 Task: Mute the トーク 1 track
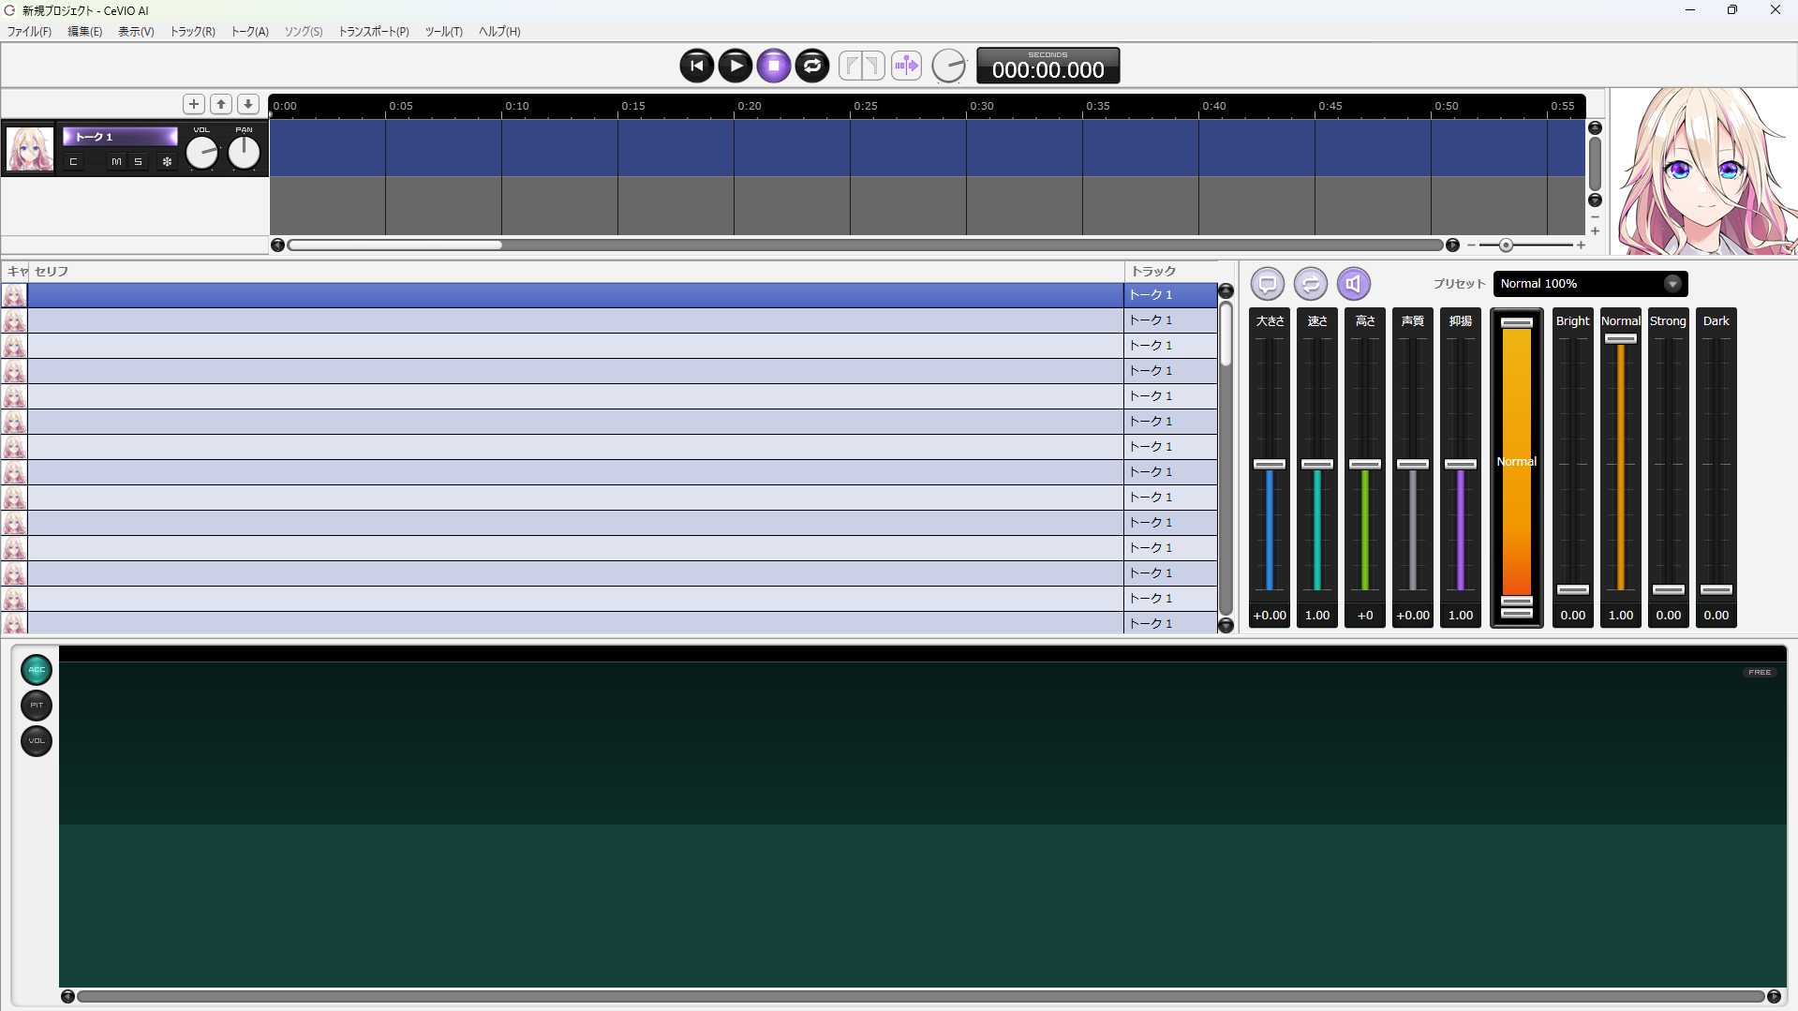tap(116, 162)
